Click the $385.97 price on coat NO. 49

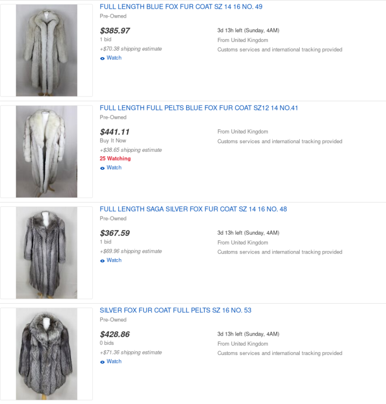coord(115,31)
